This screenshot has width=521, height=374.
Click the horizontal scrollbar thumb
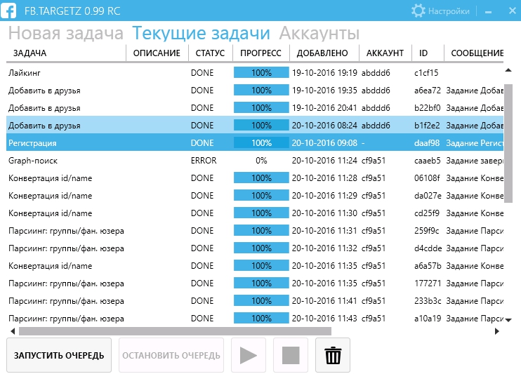[174, 331]
